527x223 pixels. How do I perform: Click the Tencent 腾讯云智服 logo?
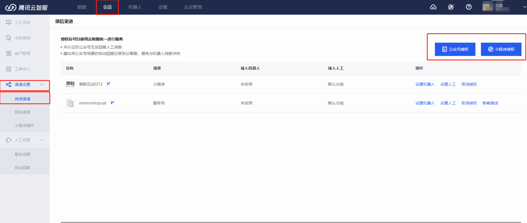point(27,7)
